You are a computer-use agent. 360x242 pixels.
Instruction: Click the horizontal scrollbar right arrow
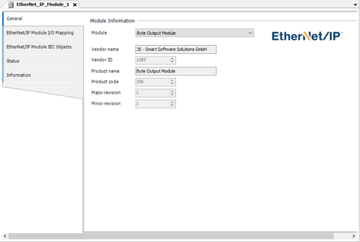(x=354, y=236)
